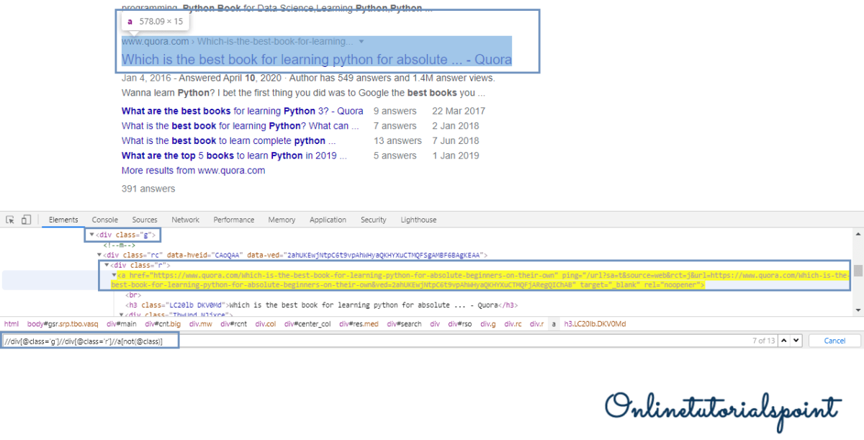Viewport: 864px width, 440px height.
Task: Open the Lighthouse tab
Action: coord(418,220)
